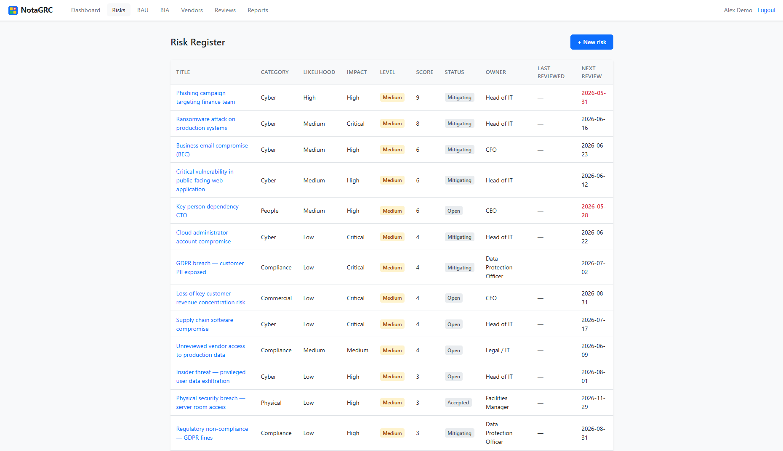Click the Open status badge in Supply chain row
Image resolution: width=783 pixels, height=451 pixels.
(x=453, y=324)
